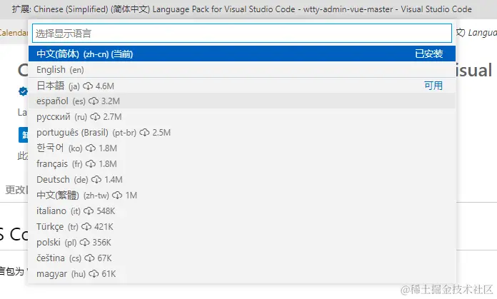The height and width of the screenshot is (299, 497).
Task: Click download cloud icon next to Türkçe
Action: pos(86,227)
